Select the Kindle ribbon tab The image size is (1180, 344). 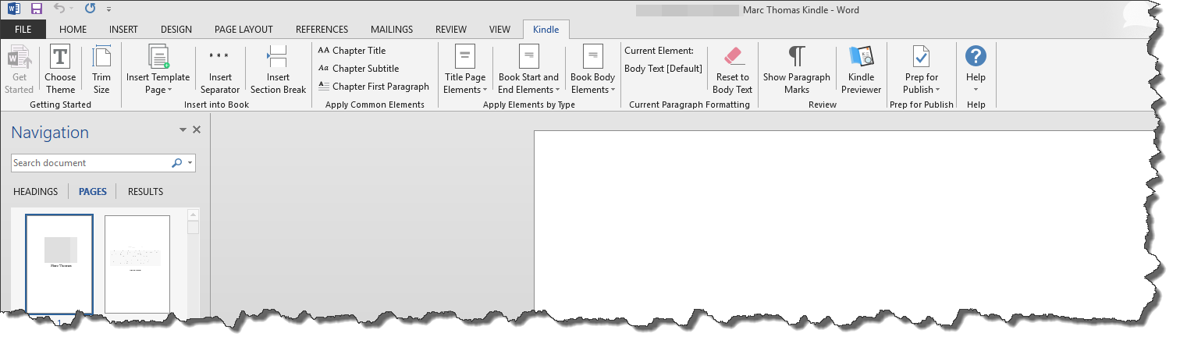tap(546, 30)
